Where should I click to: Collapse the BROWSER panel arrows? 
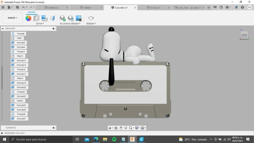3,29
